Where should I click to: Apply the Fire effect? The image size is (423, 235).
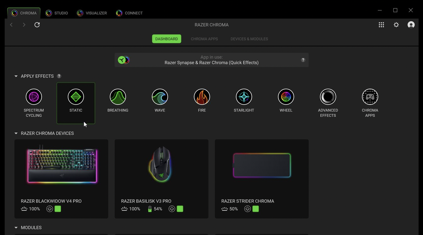point(202,97)
